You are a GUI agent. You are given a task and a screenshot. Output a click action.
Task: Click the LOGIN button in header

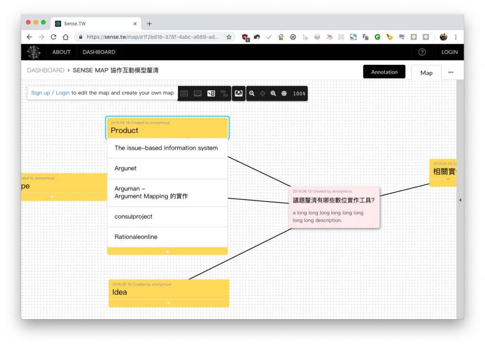[449, 52]
